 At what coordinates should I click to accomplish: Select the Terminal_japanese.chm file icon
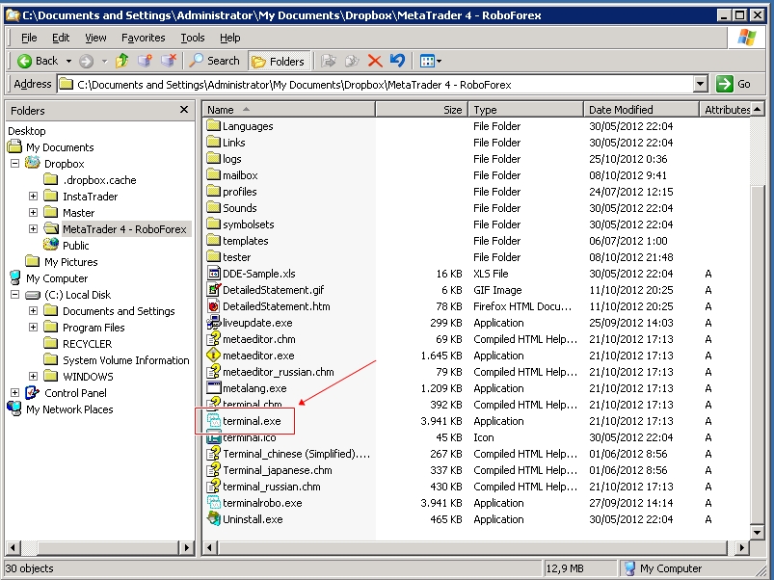click(x=213, y=469)
